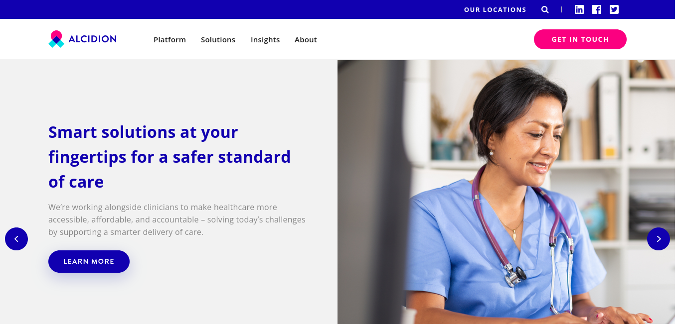The width and height of the screenshot is (681, 324).
Task: Open the Facebook social icon
Action: point(597,9)
